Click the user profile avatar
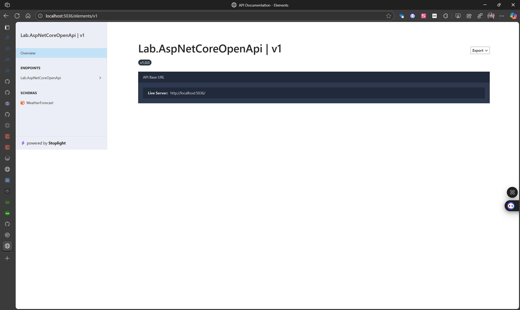Viewport: 520px width, 310px height. pos(491,16)
